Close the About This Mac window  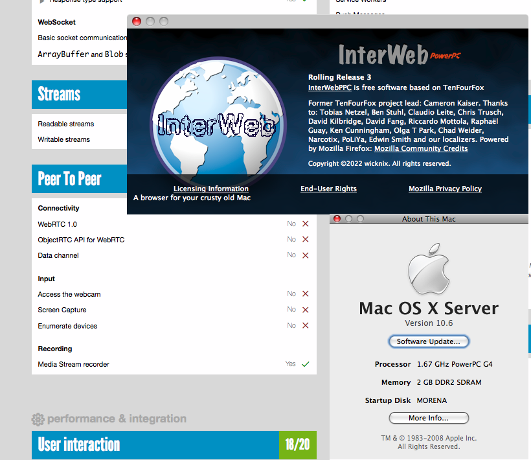[337, 219]
